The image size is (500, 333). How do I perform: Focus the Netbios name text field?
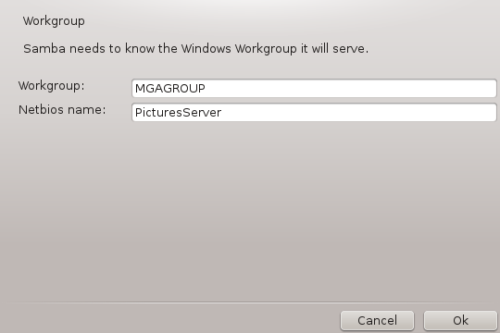pos(314,112)
